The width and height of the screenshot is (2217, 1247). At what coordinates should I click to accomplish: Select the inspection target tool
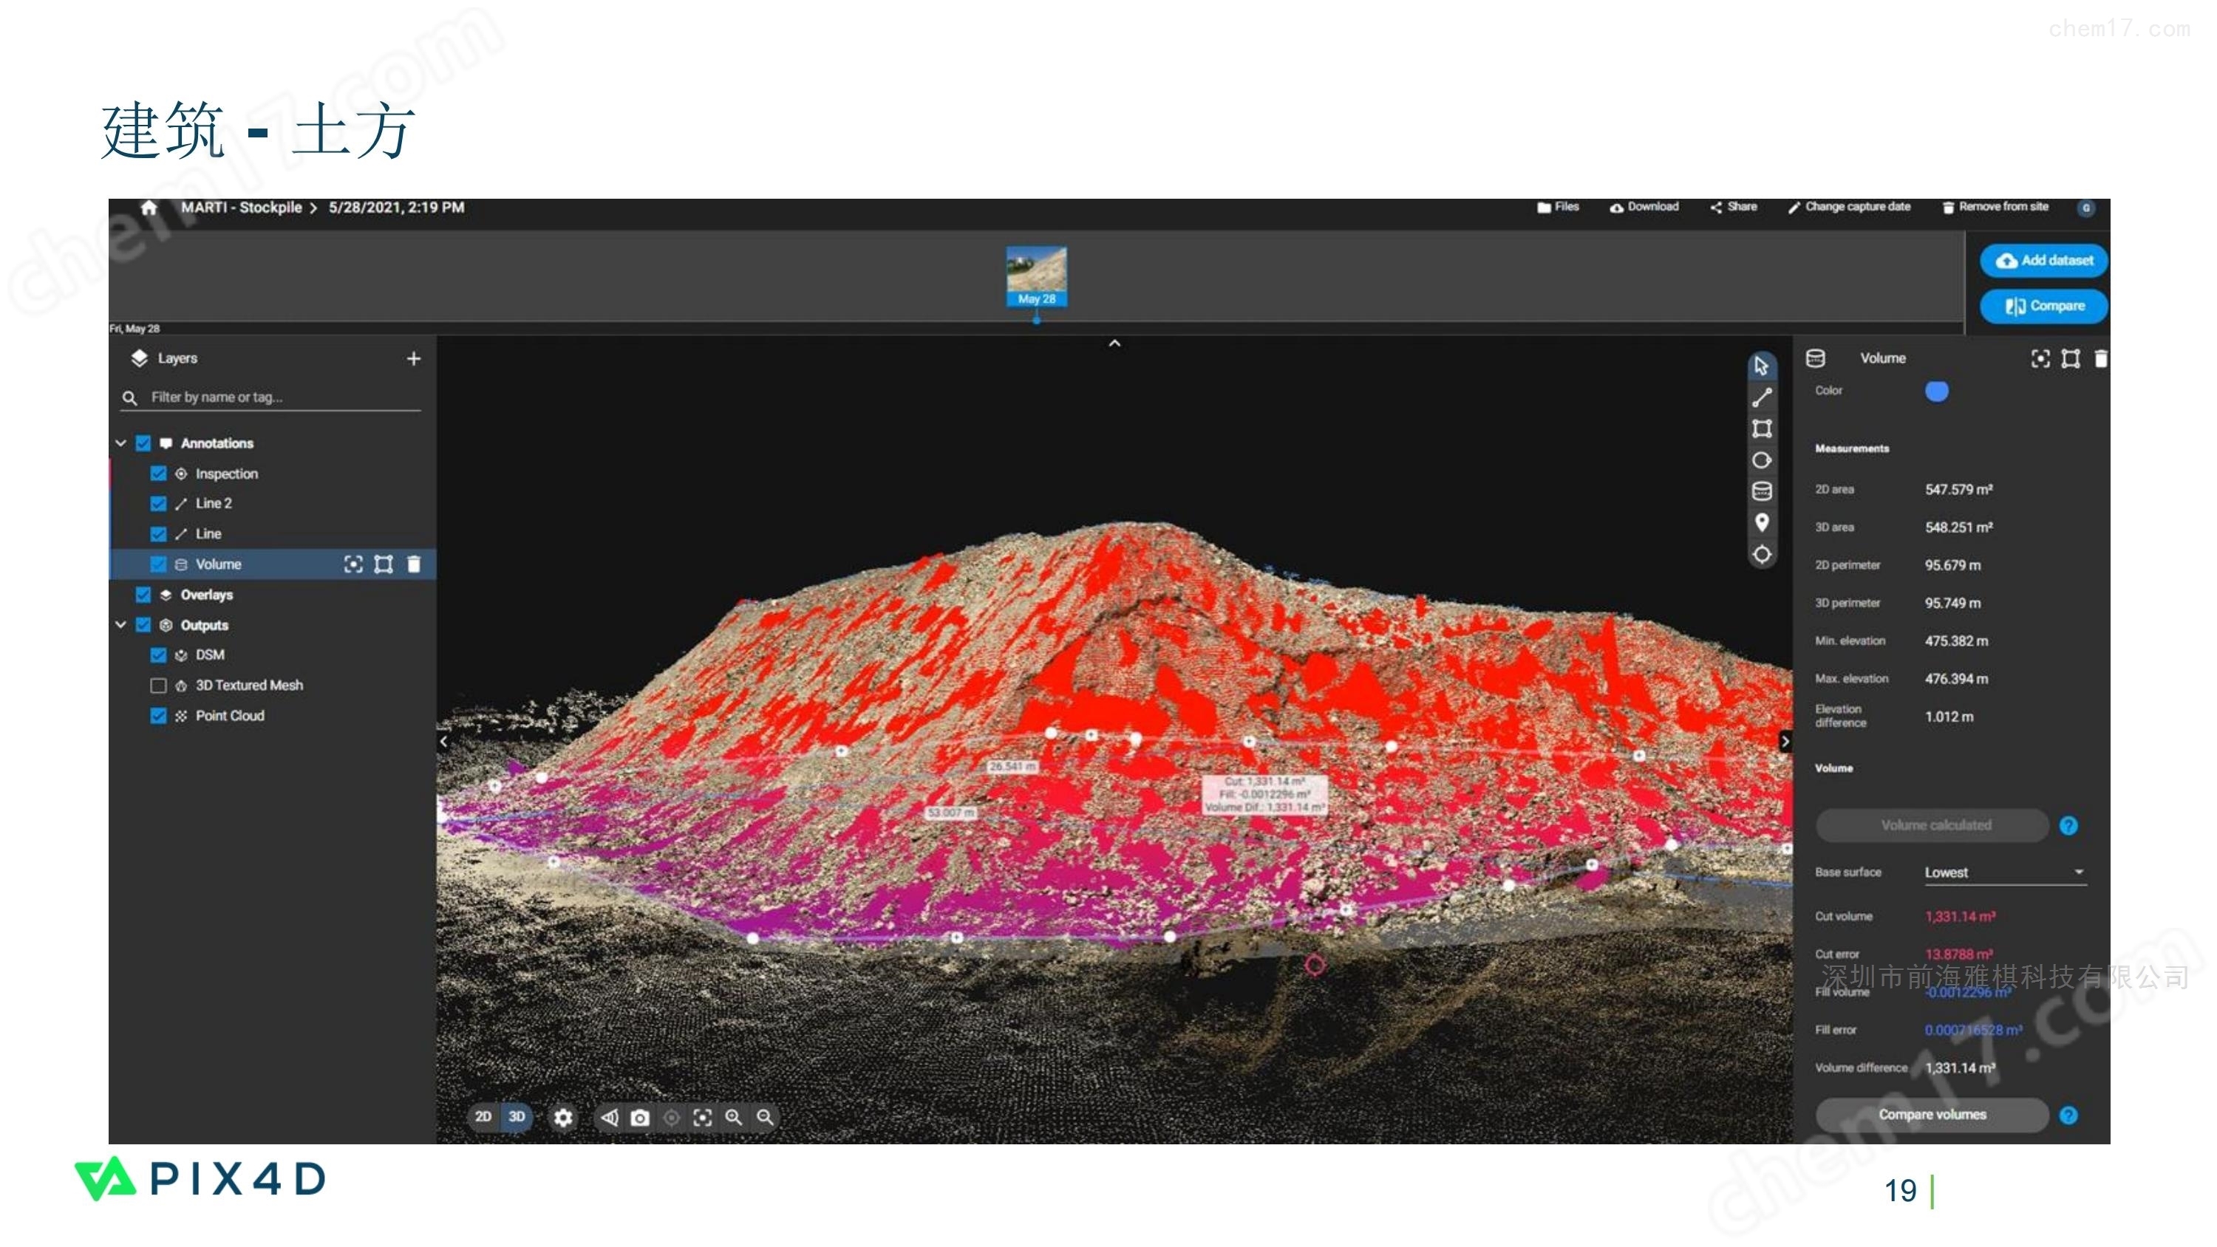(1762, 554)
